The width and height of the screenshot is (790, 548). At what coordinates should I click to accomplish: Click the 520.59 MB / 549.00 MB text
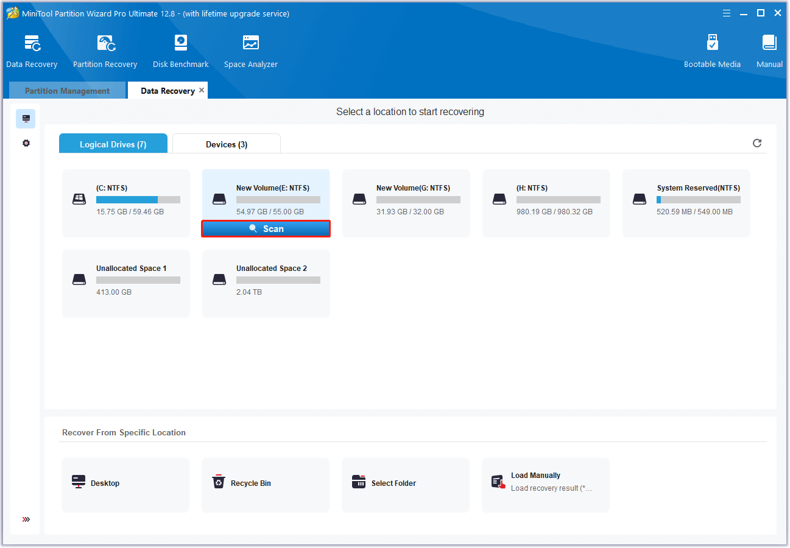click(x=694, y=212)
